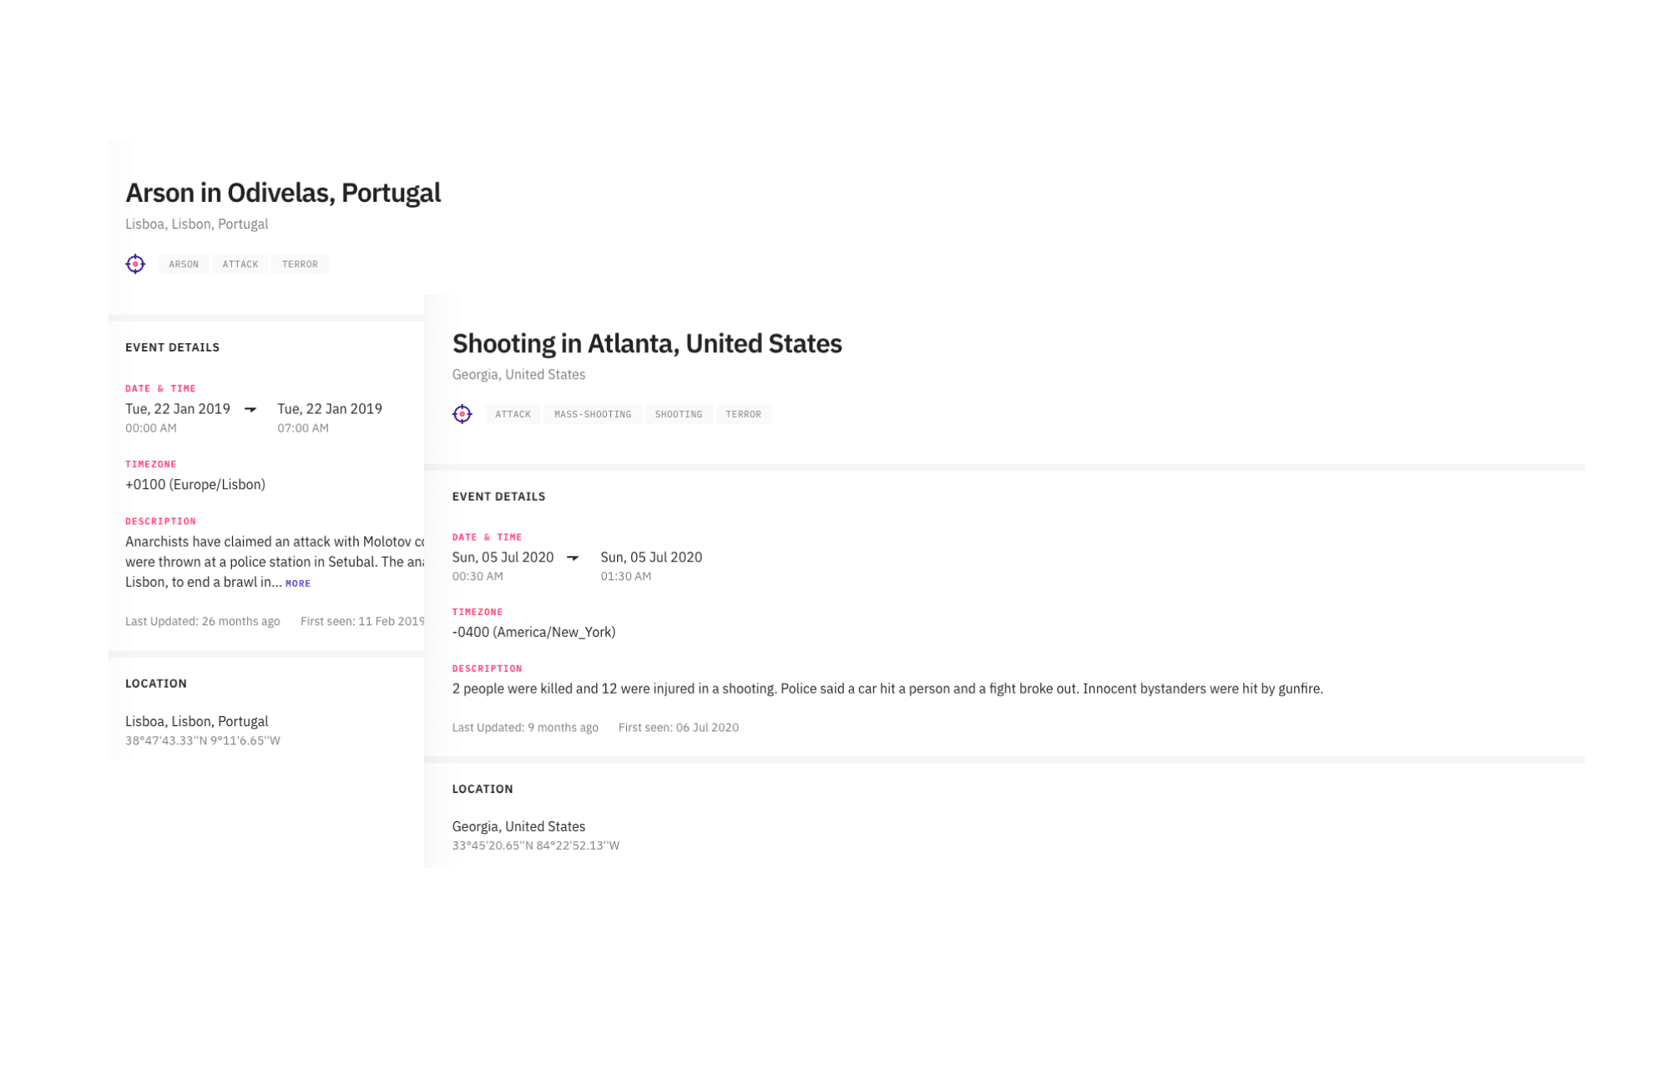
Task: Click the SHOOTING tag
Action: (x=678, y=414)
